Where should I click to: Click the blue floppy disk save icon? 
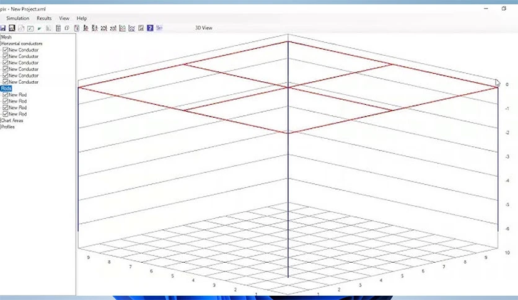[x=2, y=28]
